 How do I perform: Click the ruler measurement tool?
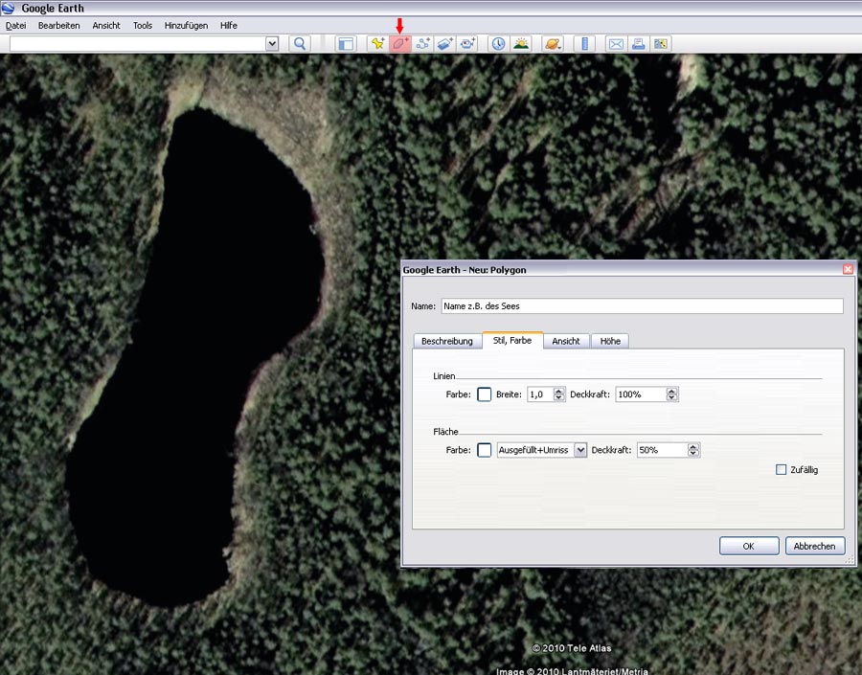585,43
